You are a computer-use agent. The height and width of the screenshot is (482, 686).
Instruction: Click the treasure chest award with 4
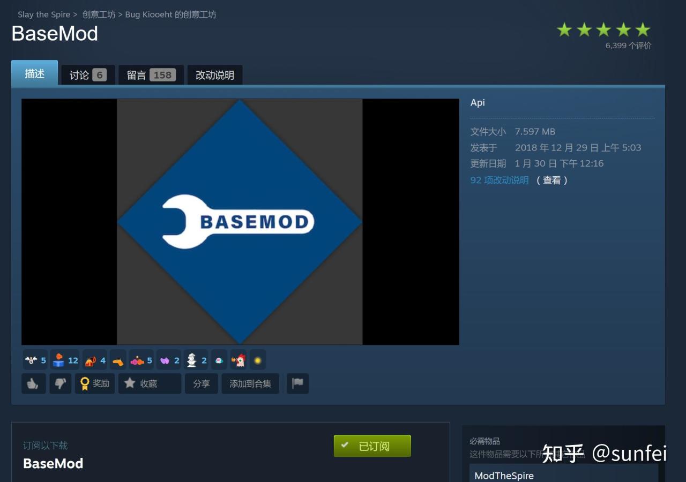click(95, 360)
